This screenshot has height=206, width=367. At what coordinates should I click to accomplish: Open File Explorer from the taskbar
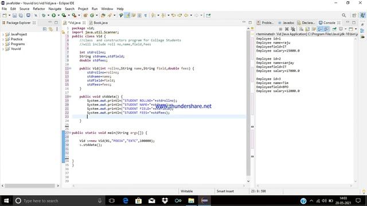(191, 201)
